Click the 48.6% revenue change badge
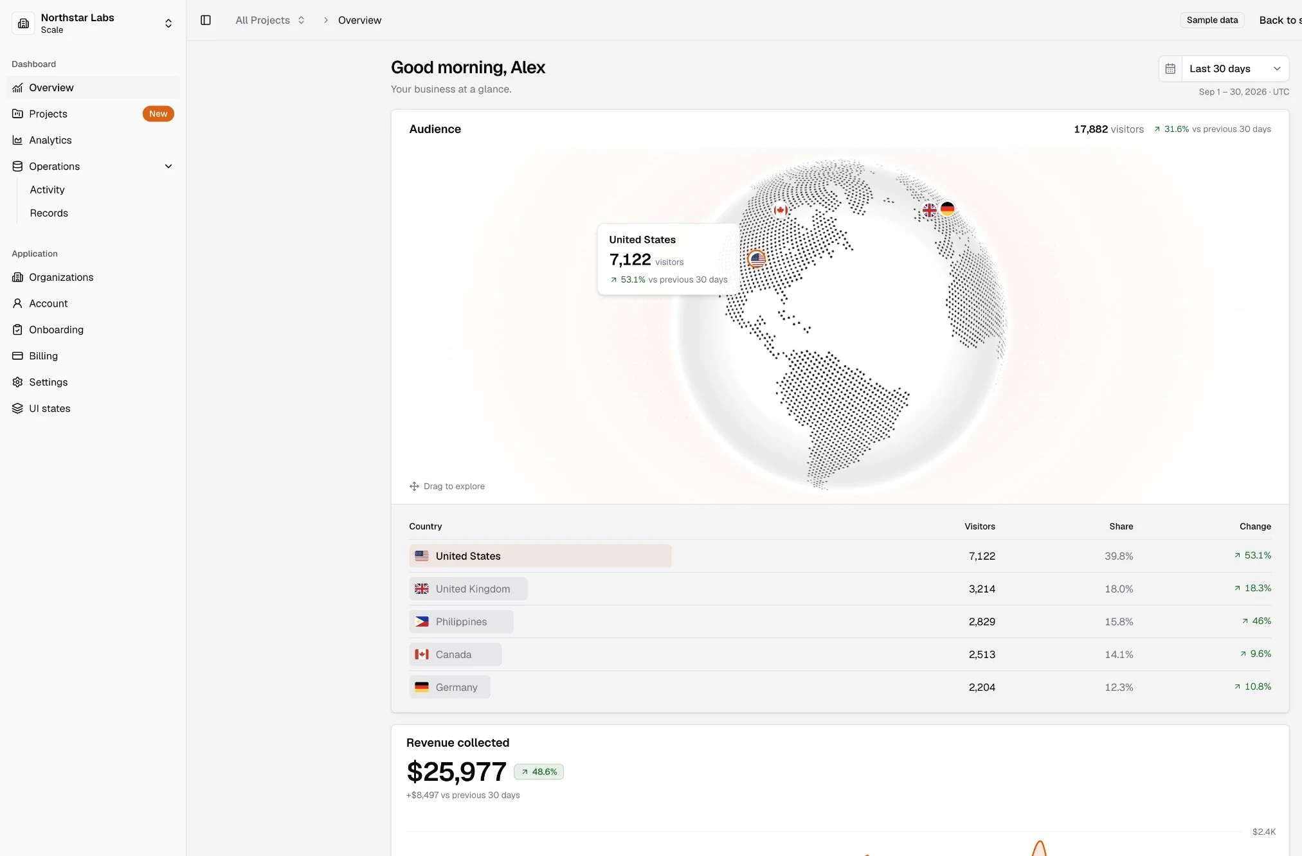This screenshot has width=1302, height=856. coord(539,772)
